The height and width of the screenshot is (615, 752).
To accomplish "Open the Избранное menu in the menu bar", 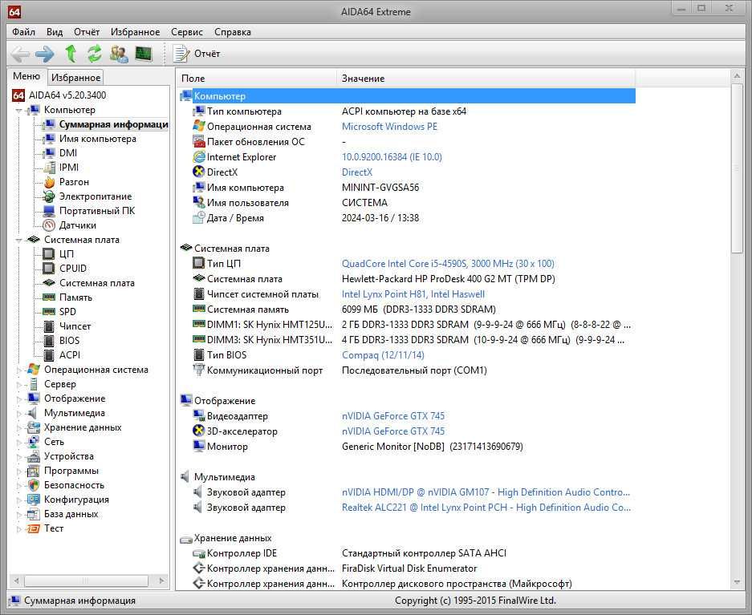I will (136, 32).
